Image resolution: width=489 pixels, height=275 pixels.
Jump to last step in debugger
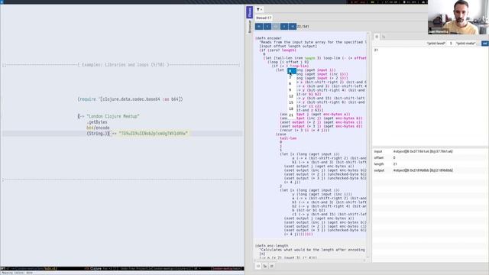click(x=293, y=27)
